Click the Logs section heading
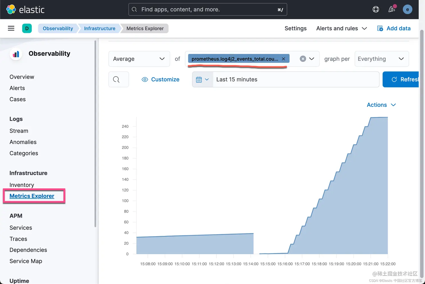This screenshot has height=284, width=425. [16, 119]
